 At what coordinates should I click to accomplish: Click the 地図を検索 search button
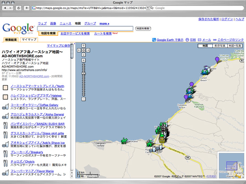pos(143,28)
